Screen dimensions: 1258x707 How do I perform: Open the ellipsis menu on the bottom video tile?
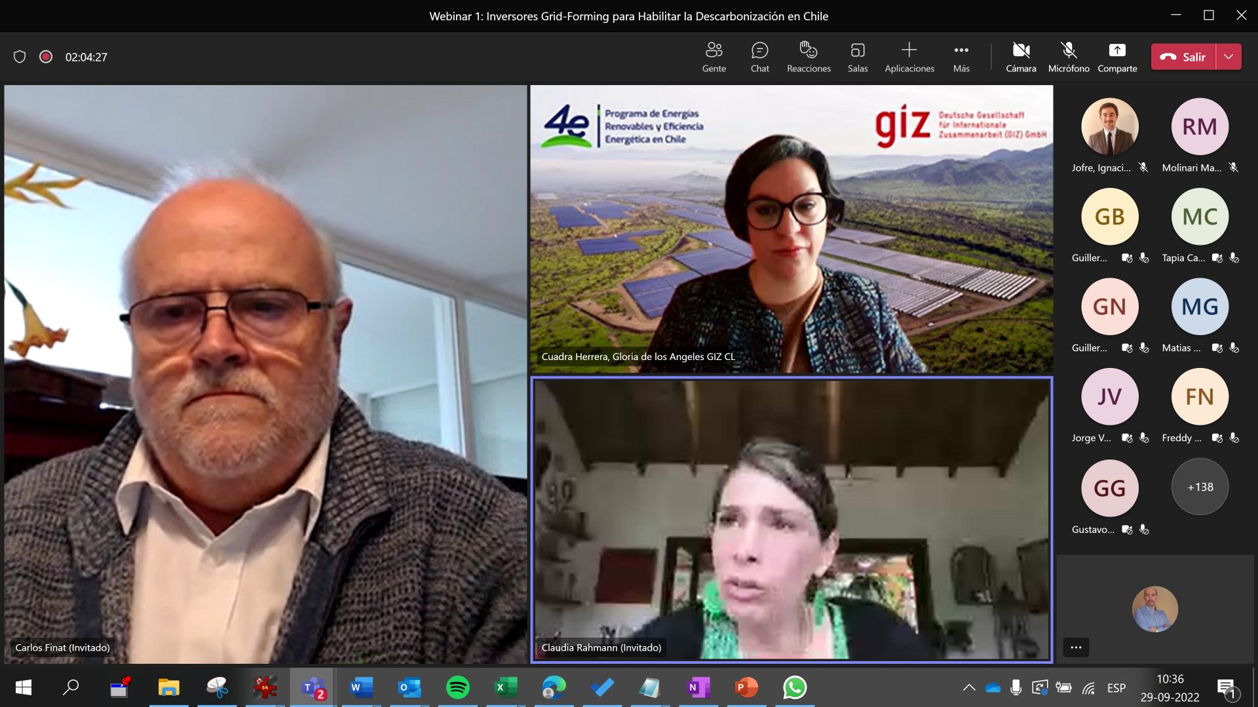(1077, 647)
